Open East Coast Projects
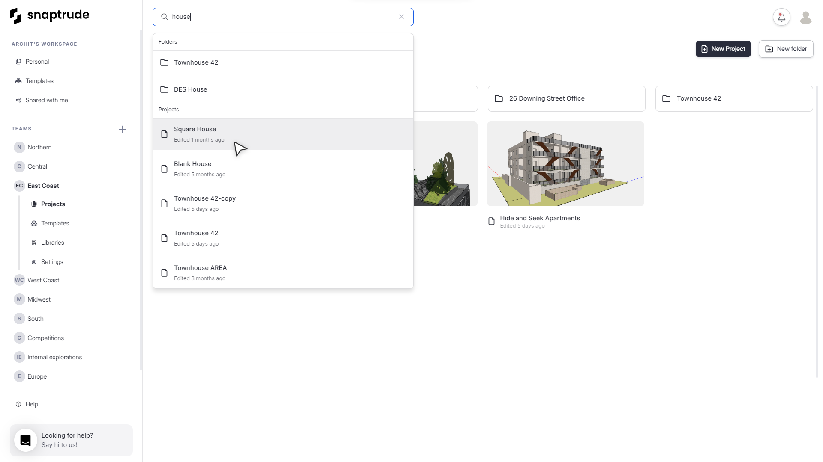This screenshot has width=823, height=462. click(x=53, y=204)
